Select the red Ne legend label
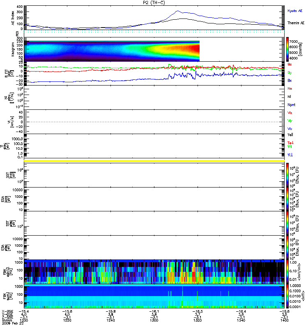 pyautogui.click(x=290, y=88)
